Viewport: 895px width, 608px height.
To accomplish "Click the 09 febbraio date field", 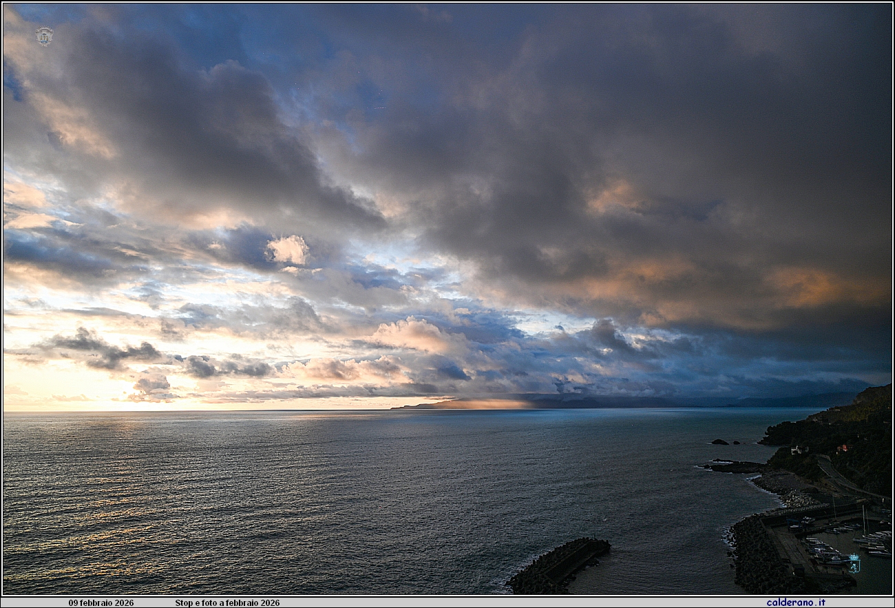I will 101,602.
